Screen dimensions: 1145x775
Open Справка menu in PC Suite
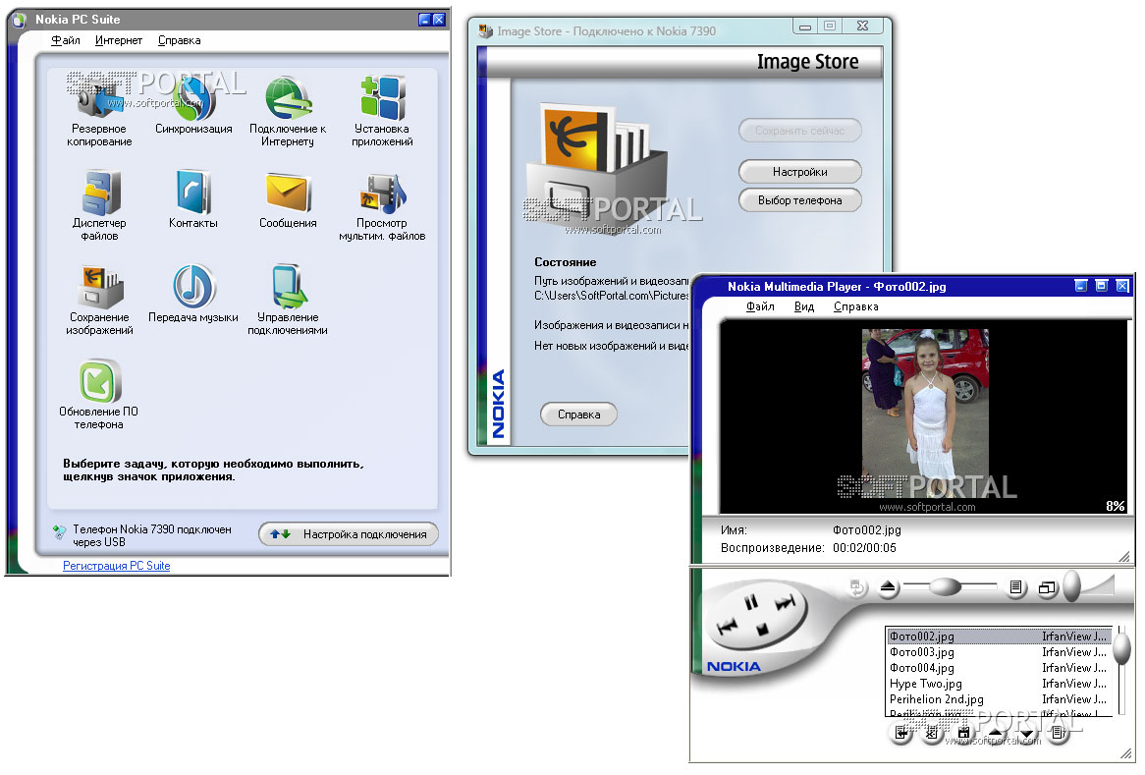click(180, 40)
